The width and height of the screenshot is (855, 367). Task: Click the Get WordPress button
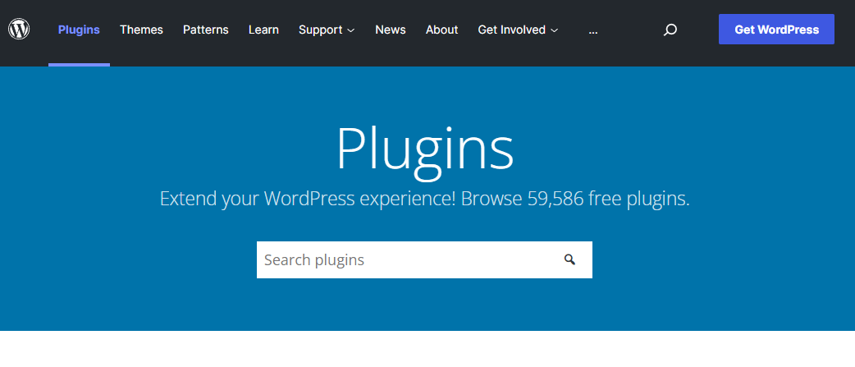click(776, 30)
